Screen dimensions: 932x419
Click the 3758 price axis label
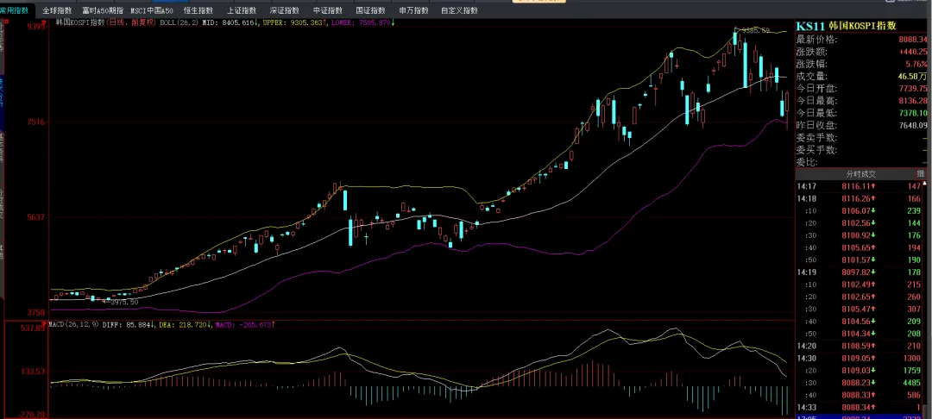coord(35,313)
